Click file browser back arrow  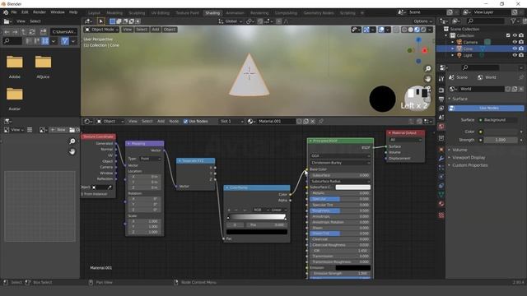7,32
